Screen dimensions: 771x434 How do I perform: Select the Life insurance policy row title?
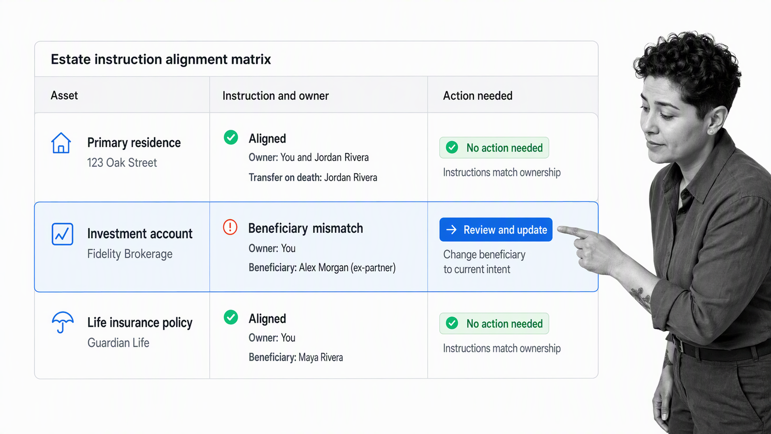[x=140, y=322]
